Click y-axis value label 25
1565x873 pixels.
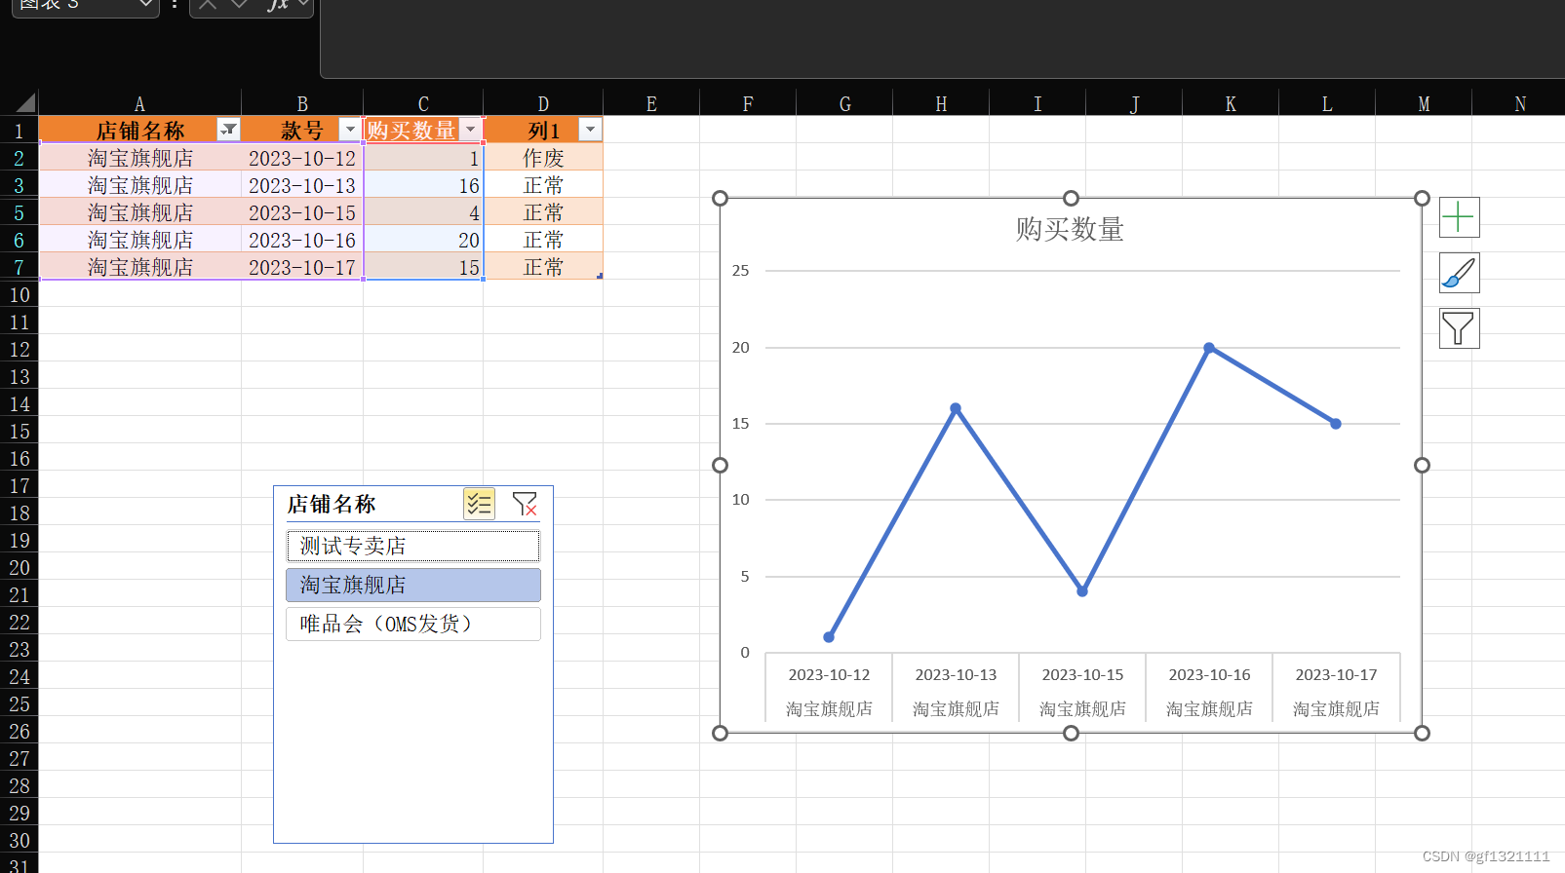point(741,270)
